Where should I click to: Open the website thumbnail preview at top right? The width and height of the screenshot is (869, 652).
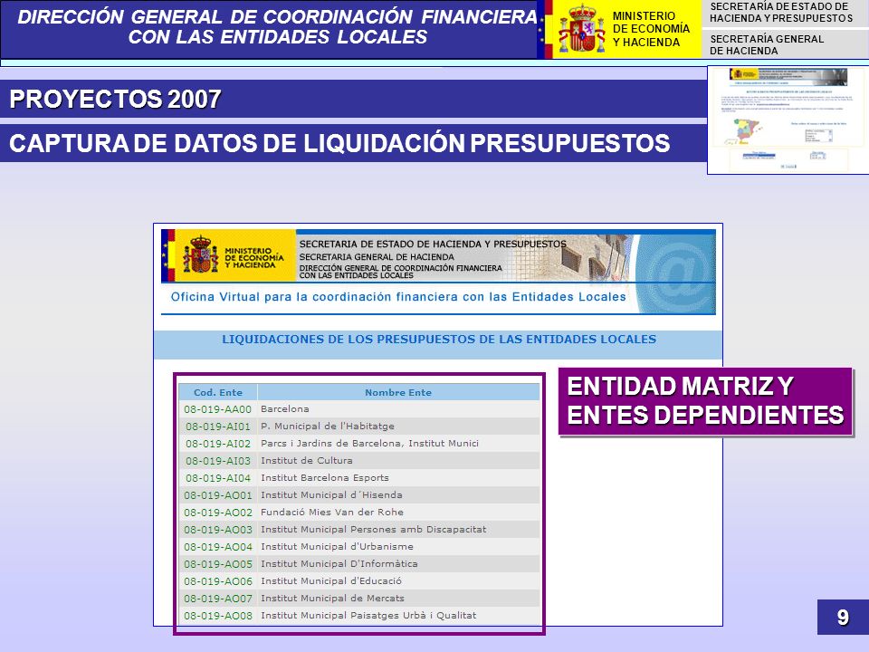point(788,120)
